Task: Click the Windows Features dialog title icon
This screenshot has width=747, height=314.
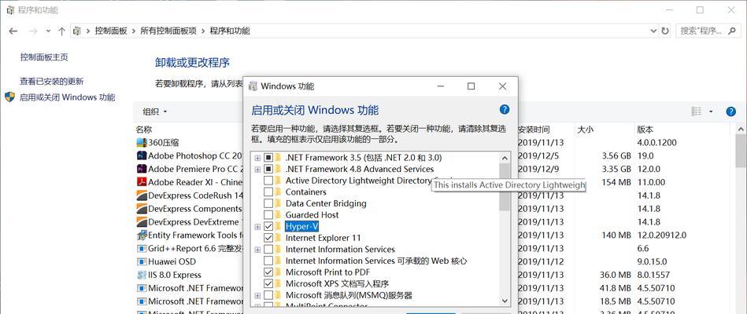Action: 253,86
